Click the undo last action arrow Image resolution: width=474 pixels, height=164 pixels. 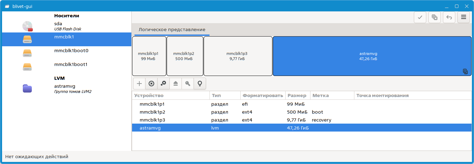(x=449, y=17)
